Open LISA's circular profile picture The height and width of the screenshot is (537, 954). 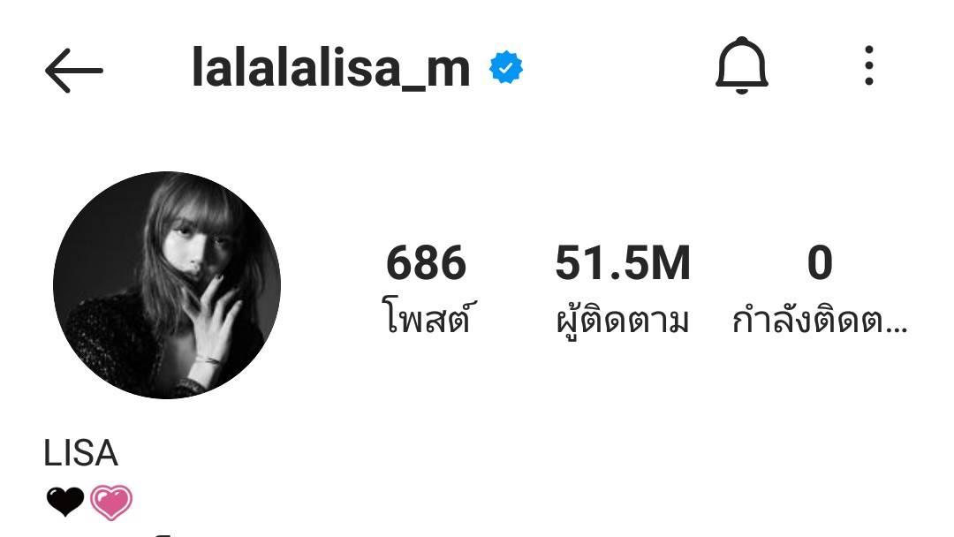click(x=167, y=285)
